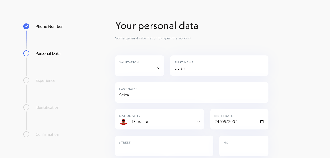
Task: Click the Confirmation step circle
Action: click(26, 134)
